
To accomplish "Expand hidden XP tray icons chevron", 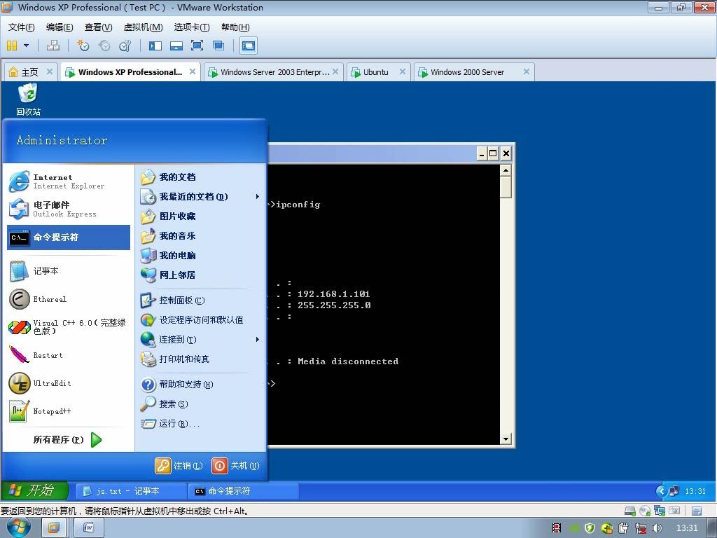I will (x=661, y=491).
